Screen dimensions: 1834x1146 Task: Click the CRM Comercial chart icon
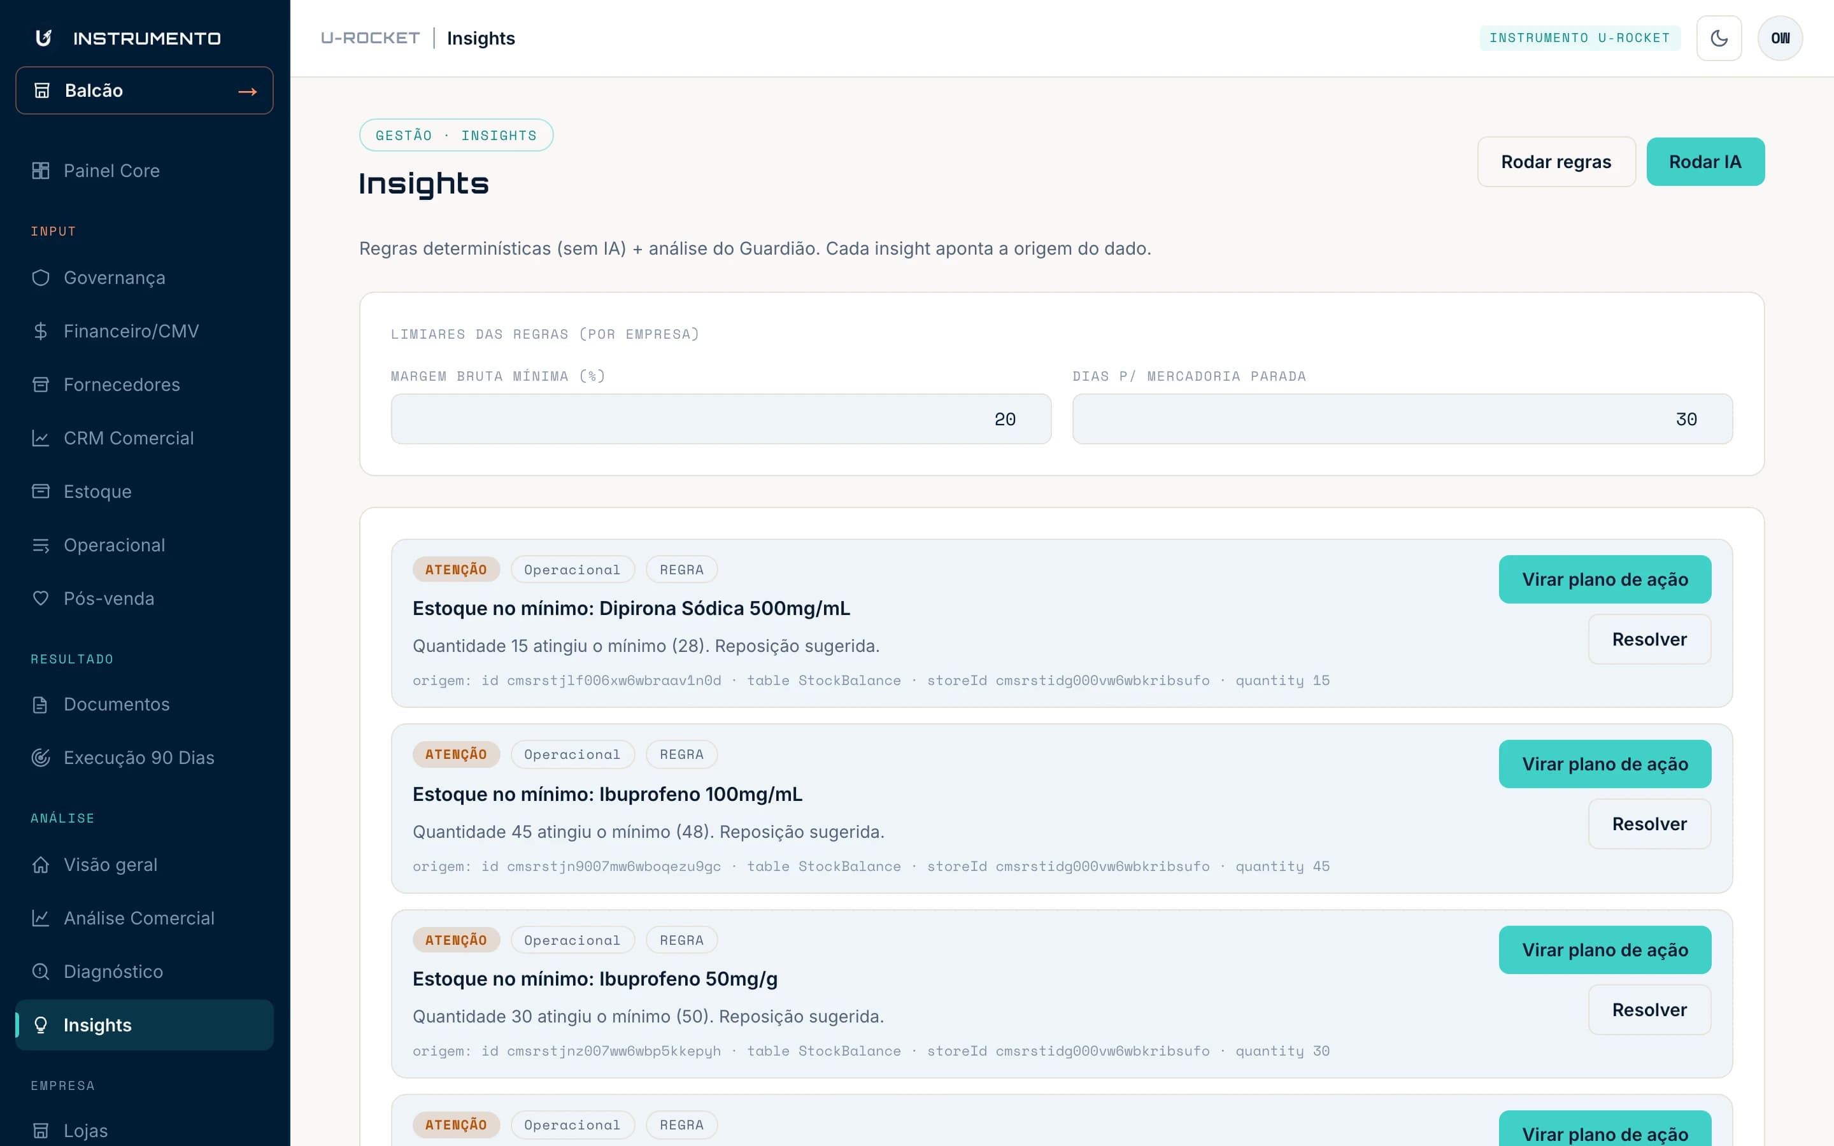pyautogui.click(x=41, y=438)
